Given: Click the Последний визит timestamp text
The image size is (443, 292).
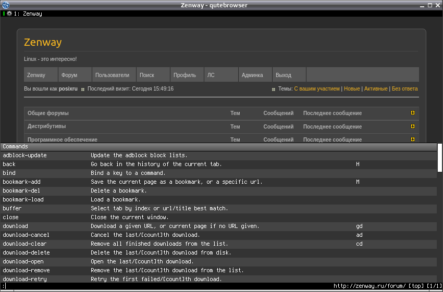Looking at the screenshot, I should (130, 88).
